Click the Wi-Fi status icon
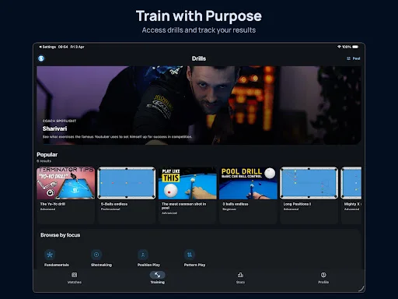Image resolution: width=398 pixels, height=299 pixels. pos(339,47)
